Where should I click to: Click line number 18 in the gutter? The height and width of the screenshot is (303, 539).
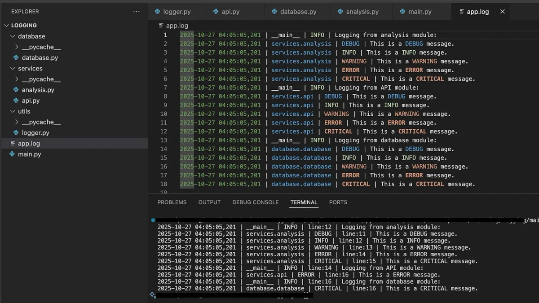tap(163, 184)
